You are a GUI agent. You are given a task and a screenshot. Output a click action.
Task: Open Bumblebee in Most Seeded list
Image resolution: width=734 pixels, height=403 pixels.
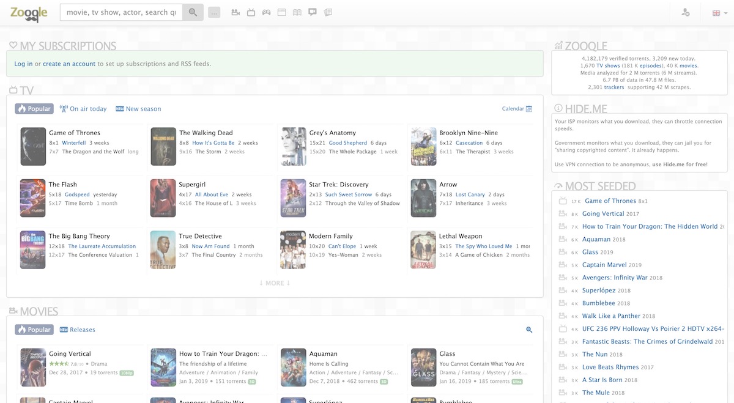coord(599,303)
